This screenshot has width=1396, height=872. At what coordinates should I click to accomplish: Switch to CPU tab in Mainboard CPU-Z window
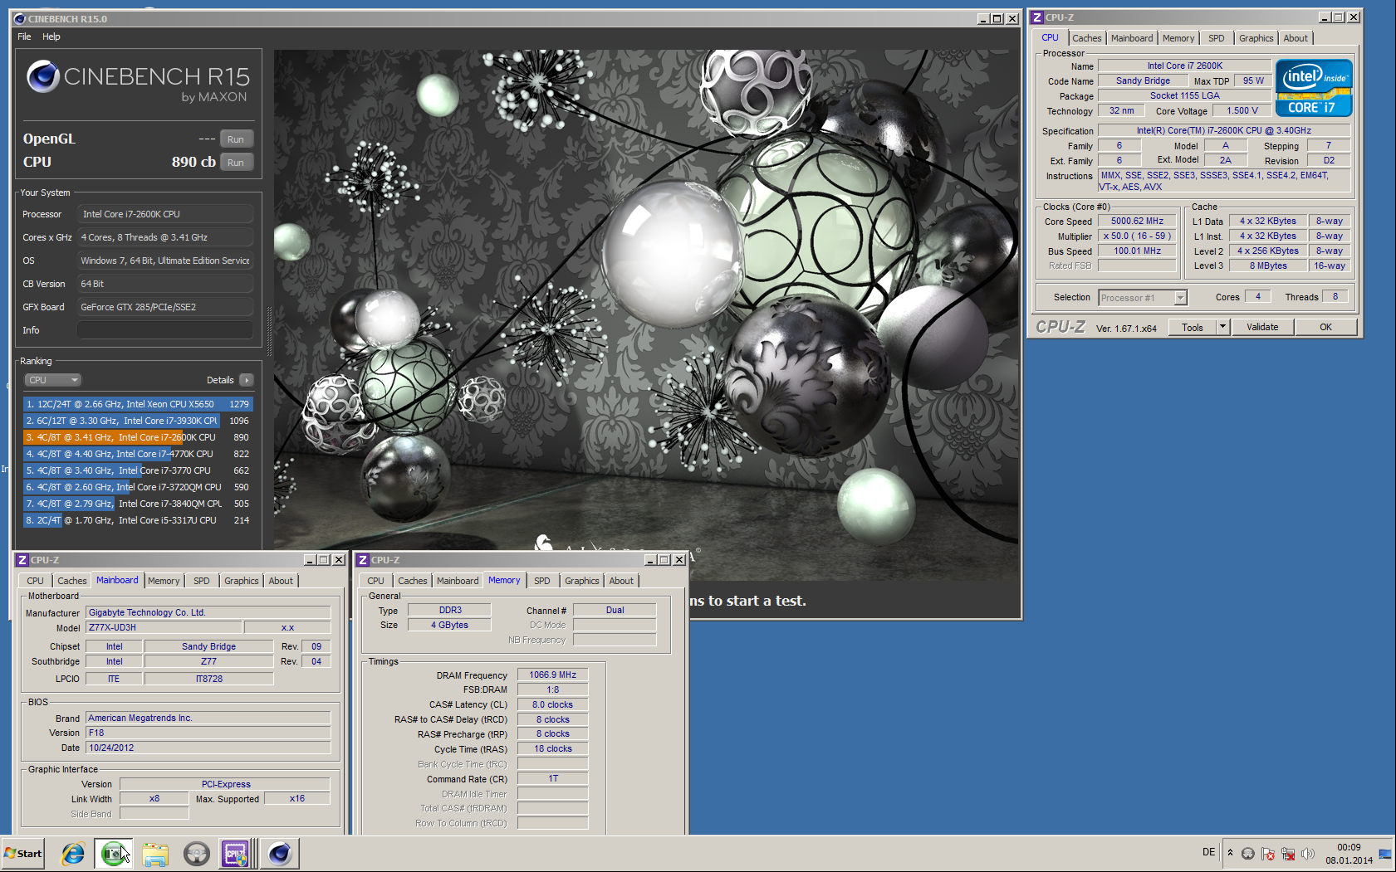(x=35, y=581)
